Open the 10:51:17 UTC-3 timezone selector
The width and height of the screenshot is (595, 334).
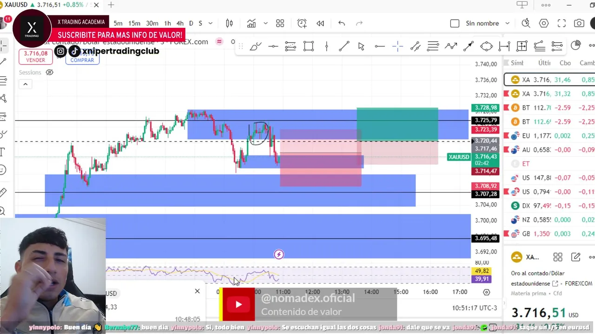(474, 308)
